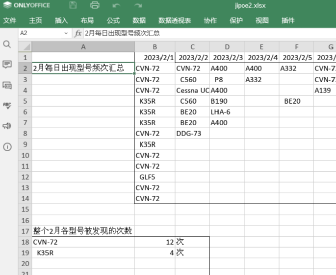Image resolution: width=336 pixels, height=275 pixels.
Task: Select the P8 cell
Action: click(x=227, y=80)
